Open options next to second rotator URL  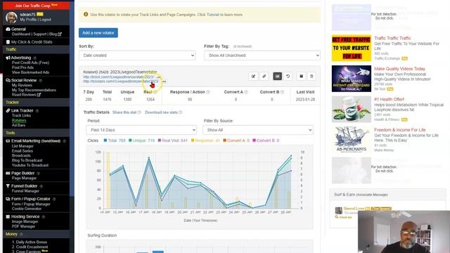(x=164, y=82)
